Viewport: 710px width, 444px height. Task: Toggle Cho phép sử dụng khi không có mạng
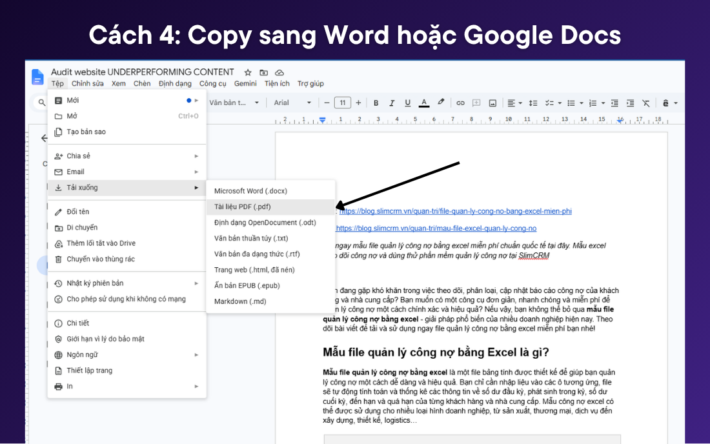[127, 299]
